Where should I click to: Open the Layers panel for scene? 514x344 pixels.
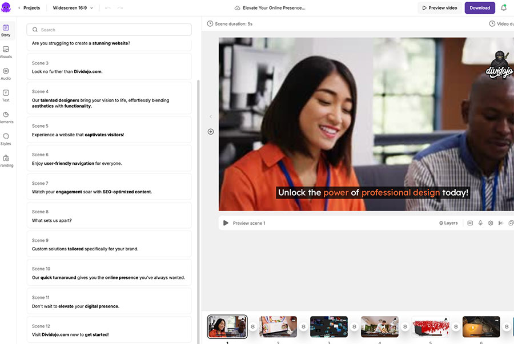448,223
